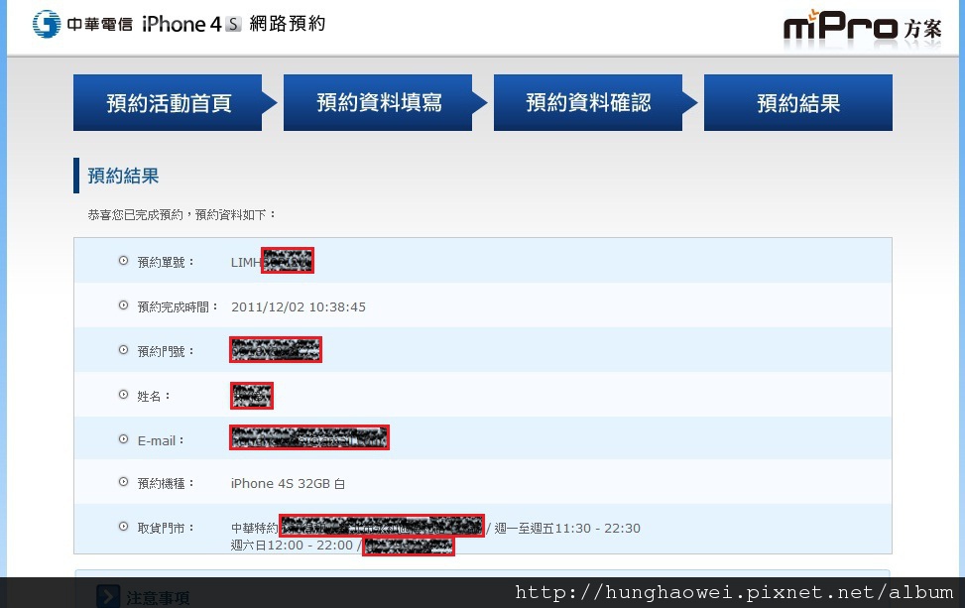Screen dimensions: 965x608
Task: Click the 恭喜您已完成預約 confirmation message
Action: [182, 215]
